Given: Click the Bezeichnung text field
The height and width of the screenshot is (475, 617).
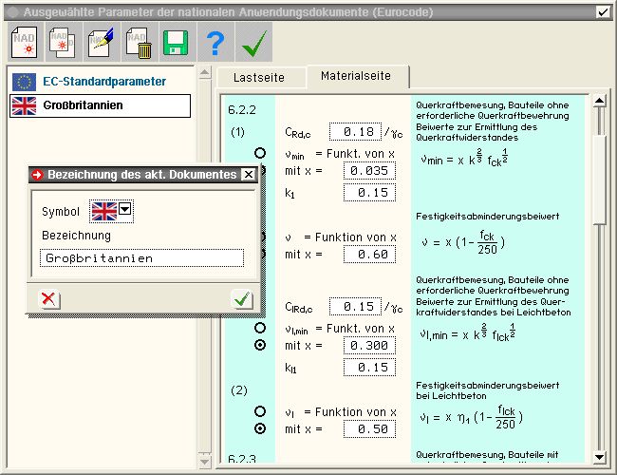Looking at the screenshot, I should click(141, 257).
